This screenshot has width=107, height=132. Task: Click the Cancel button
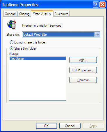70,126
